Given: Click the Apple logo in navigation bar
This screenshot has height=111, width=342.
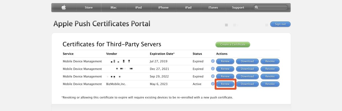Looking at the screenshot, I should 64,7.
